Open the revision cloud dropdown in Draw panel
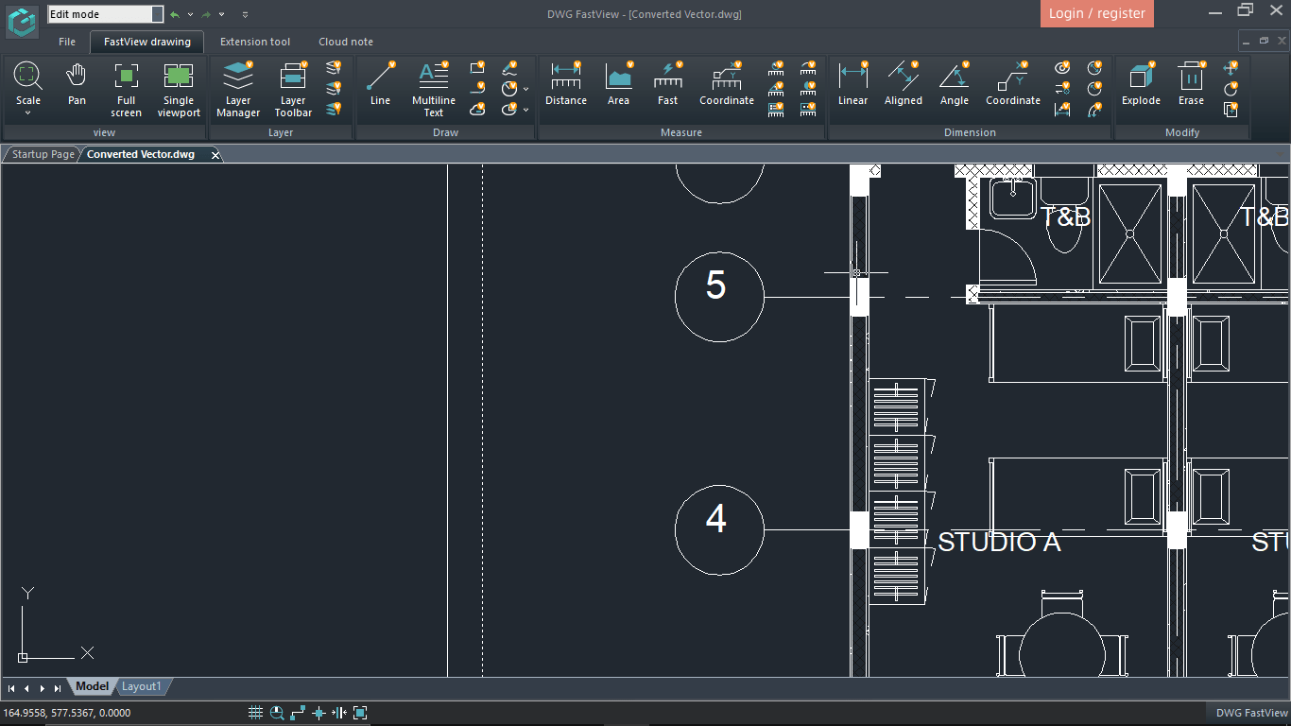The width and height of the screenshot is (1291, 726). [x=477, y=110]
